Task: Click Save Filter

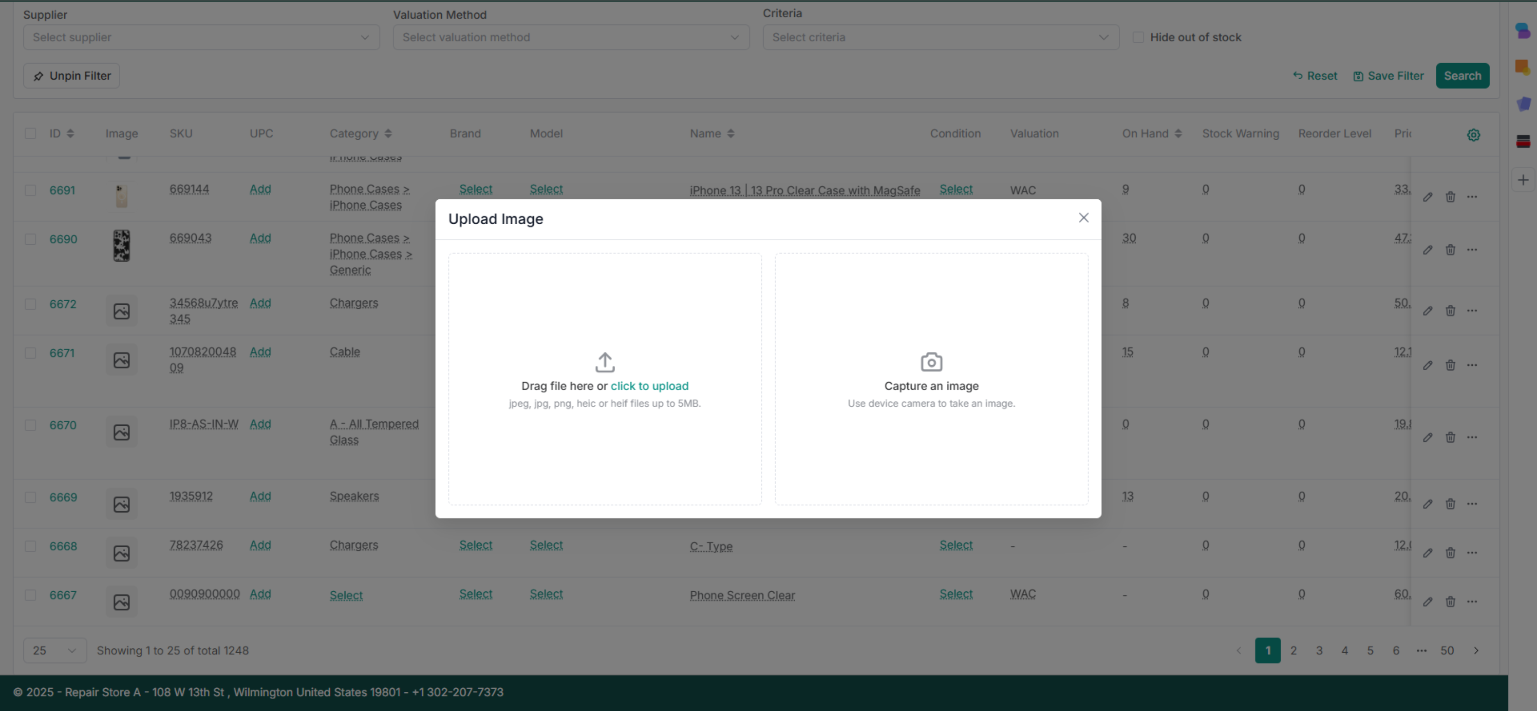Action: [x=1388, y=76]
